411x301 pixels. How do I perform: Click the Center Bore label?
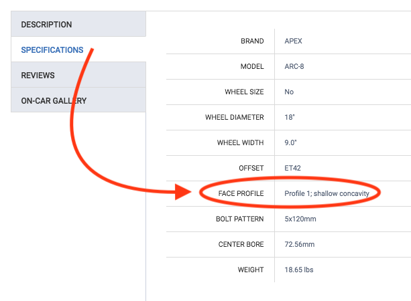tap(241, 244)
